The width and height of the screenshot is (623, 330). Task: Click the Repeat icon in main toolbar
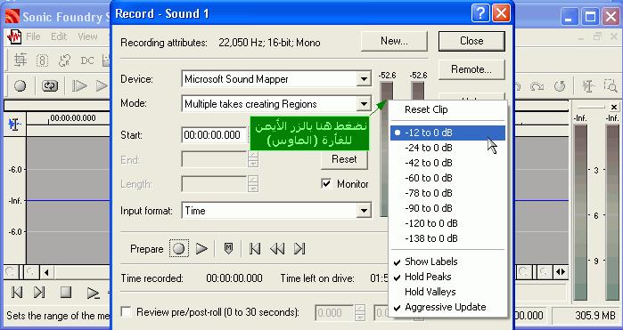pyautogui.click(x=560, y=85)
